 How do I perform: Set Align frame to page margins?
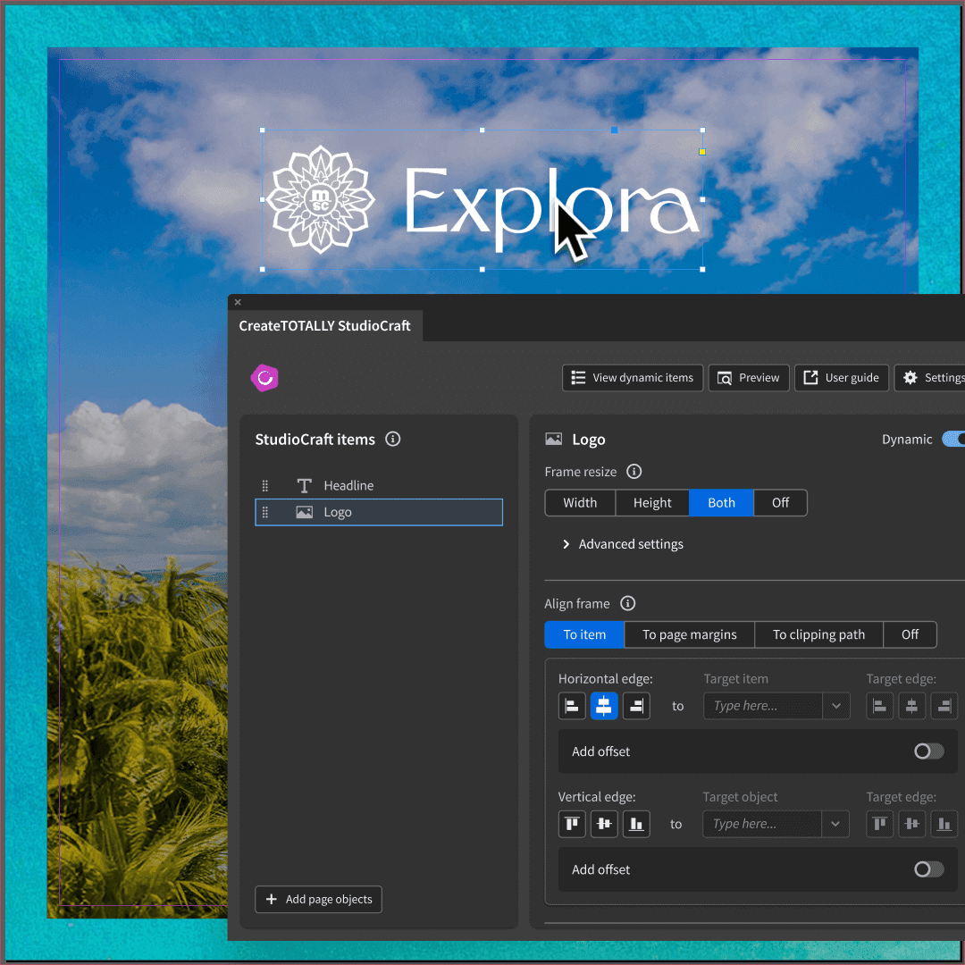coord(689,634)
